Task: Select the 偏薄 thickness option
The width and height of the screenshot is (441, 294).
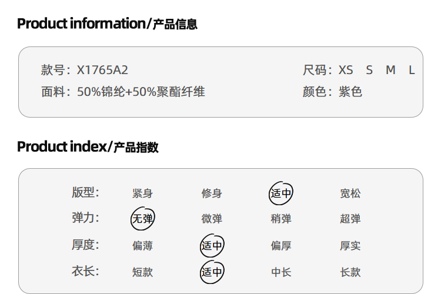Action: pyautogui.click(x=142, y=246)
